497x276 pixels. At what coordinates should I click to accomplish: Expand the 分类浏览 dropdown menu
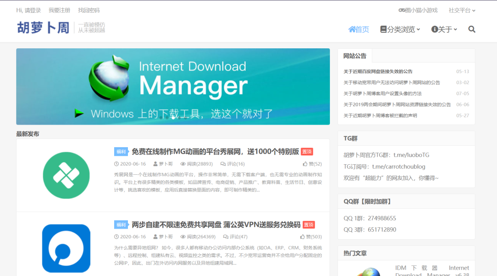400,29
